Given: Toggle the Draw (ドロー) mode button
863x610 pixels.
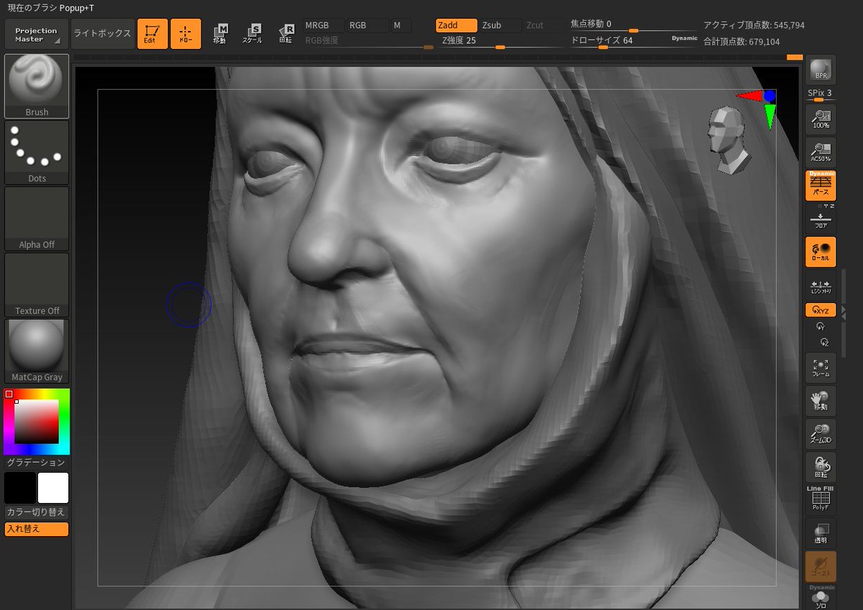Looking at the screenshot, I should (x=186, y=34).
